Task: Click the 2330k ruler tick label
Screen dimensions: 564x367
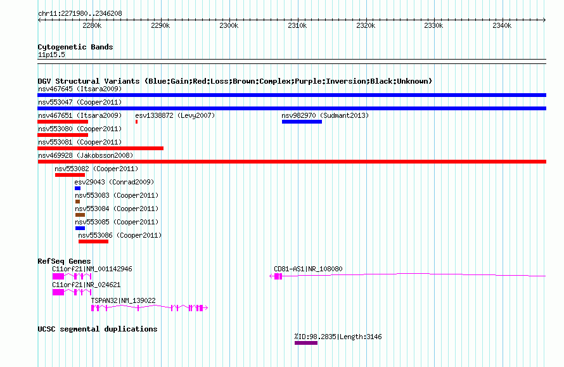Action: (x=434, y=25)
